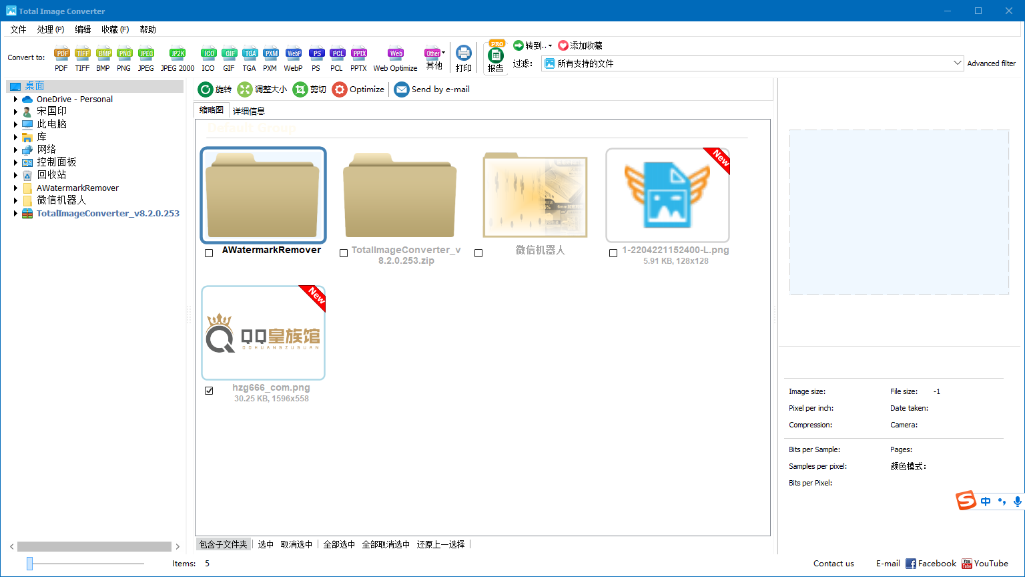Convert image to WebP

(x=293, y=58)
